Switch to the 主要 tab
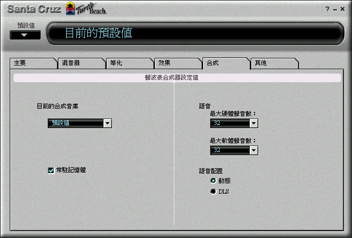The width and height of the screenshot is (352, 238). click(33, 63)
